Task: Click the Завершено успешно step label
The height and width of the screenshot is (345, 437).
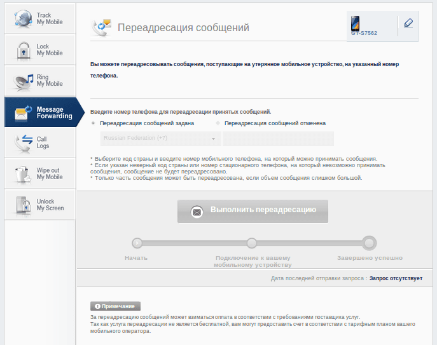Action: pyautogui.click(x=370, y=258)
